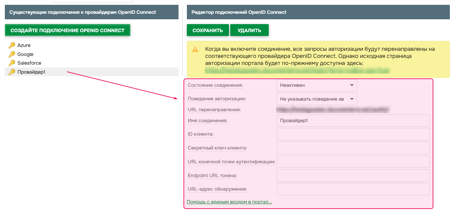Focus the ID клиента input field
Image resolution: width=455 pixels, height=216 pixels.
click(x=353, y=134)
